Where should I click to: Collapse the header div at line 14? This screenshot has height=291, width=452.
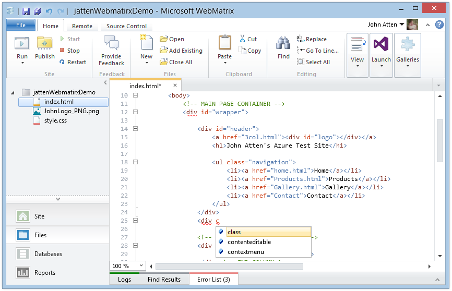point(135,128)
